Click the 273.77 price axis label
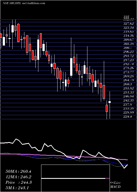The image size is (137, 192). [x=129, y=72]
